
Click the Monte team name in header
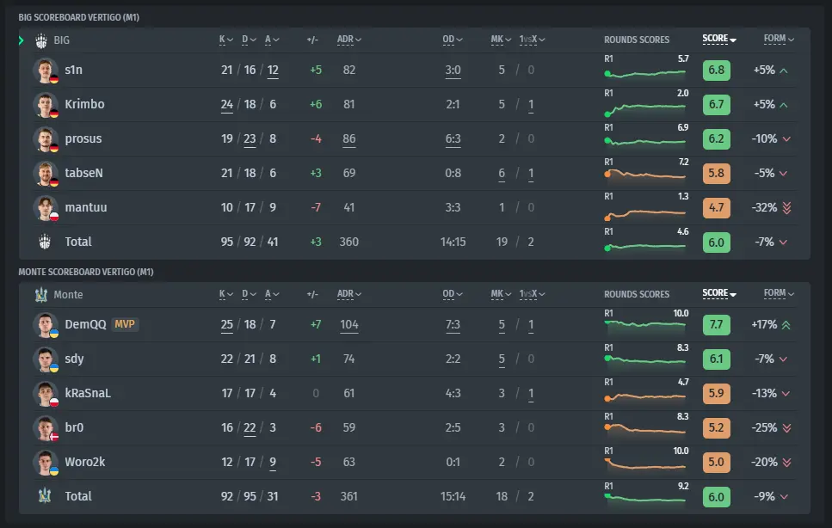pos(69,295)
